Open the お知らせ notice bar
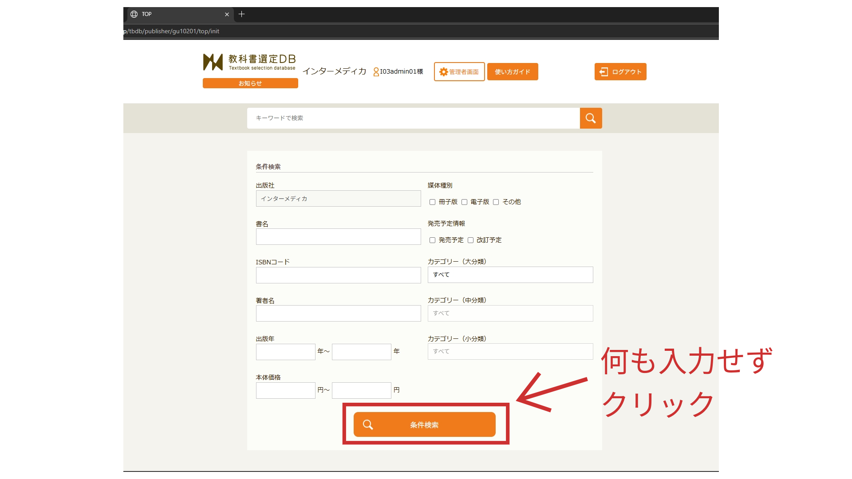Image resolution: width=852 pixels, height=479 pixels. (250, 83)
